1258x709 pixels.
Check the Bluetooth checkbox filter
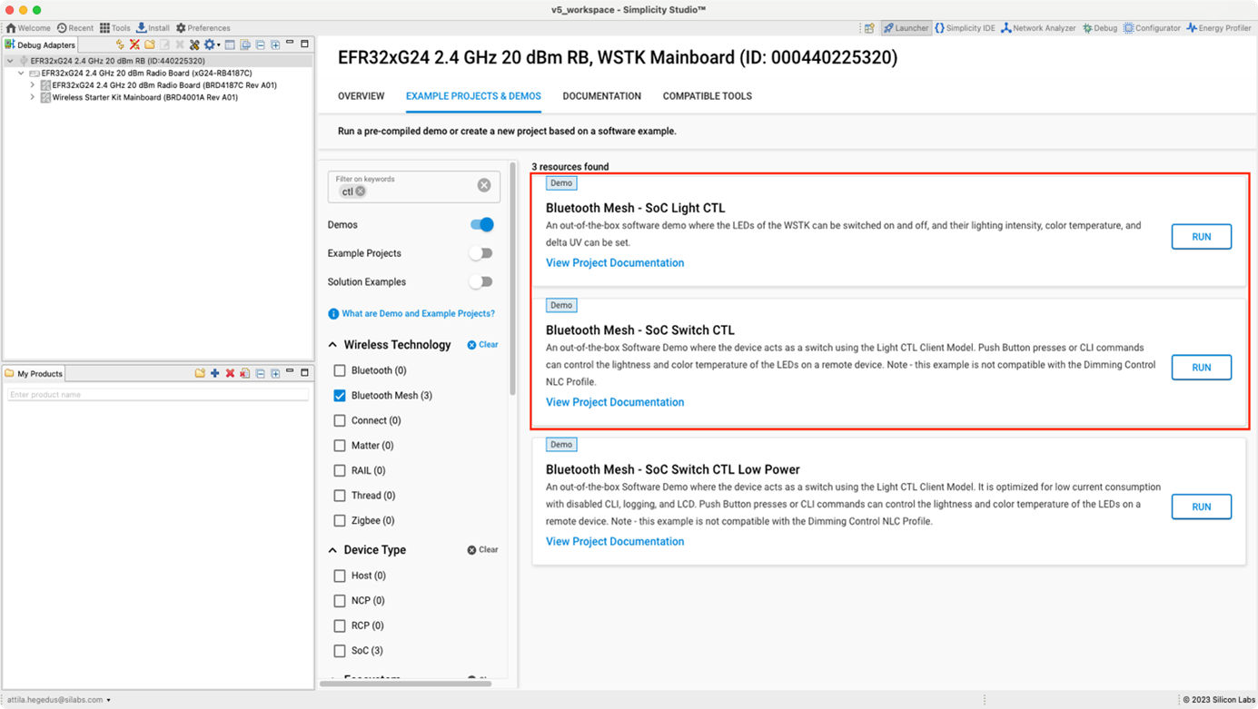click(x=339, y=369)
